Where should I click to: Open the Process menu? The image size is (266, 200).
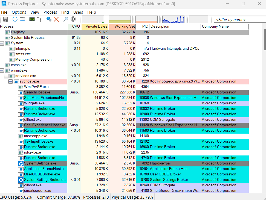click(50, 12)
